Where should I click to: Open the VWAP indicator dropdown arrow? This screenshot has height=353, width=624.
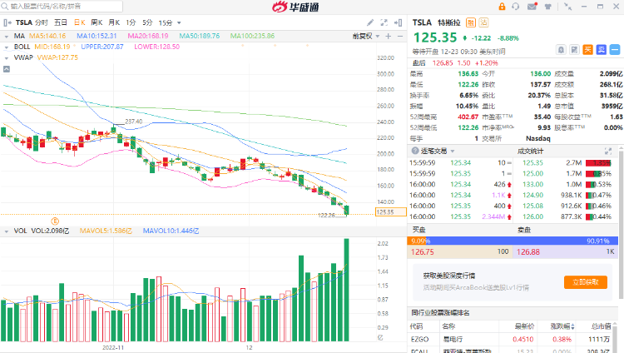click(7, 58)
